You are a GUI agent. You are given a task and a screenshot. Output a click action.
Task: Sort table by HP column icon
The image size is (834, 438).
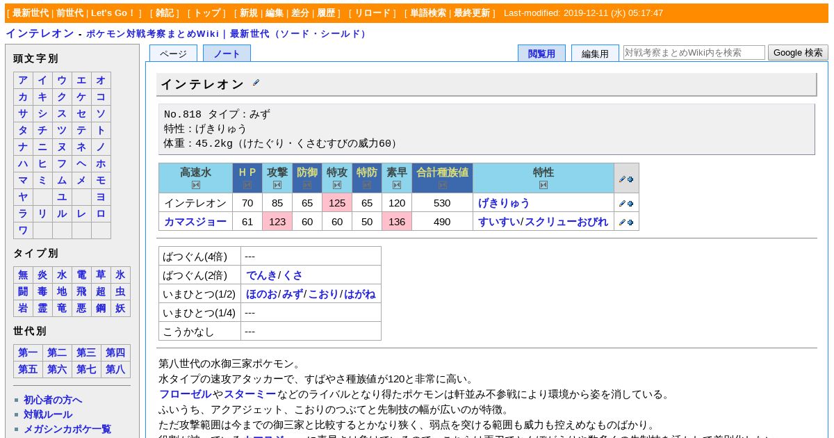tap(247, 185)
